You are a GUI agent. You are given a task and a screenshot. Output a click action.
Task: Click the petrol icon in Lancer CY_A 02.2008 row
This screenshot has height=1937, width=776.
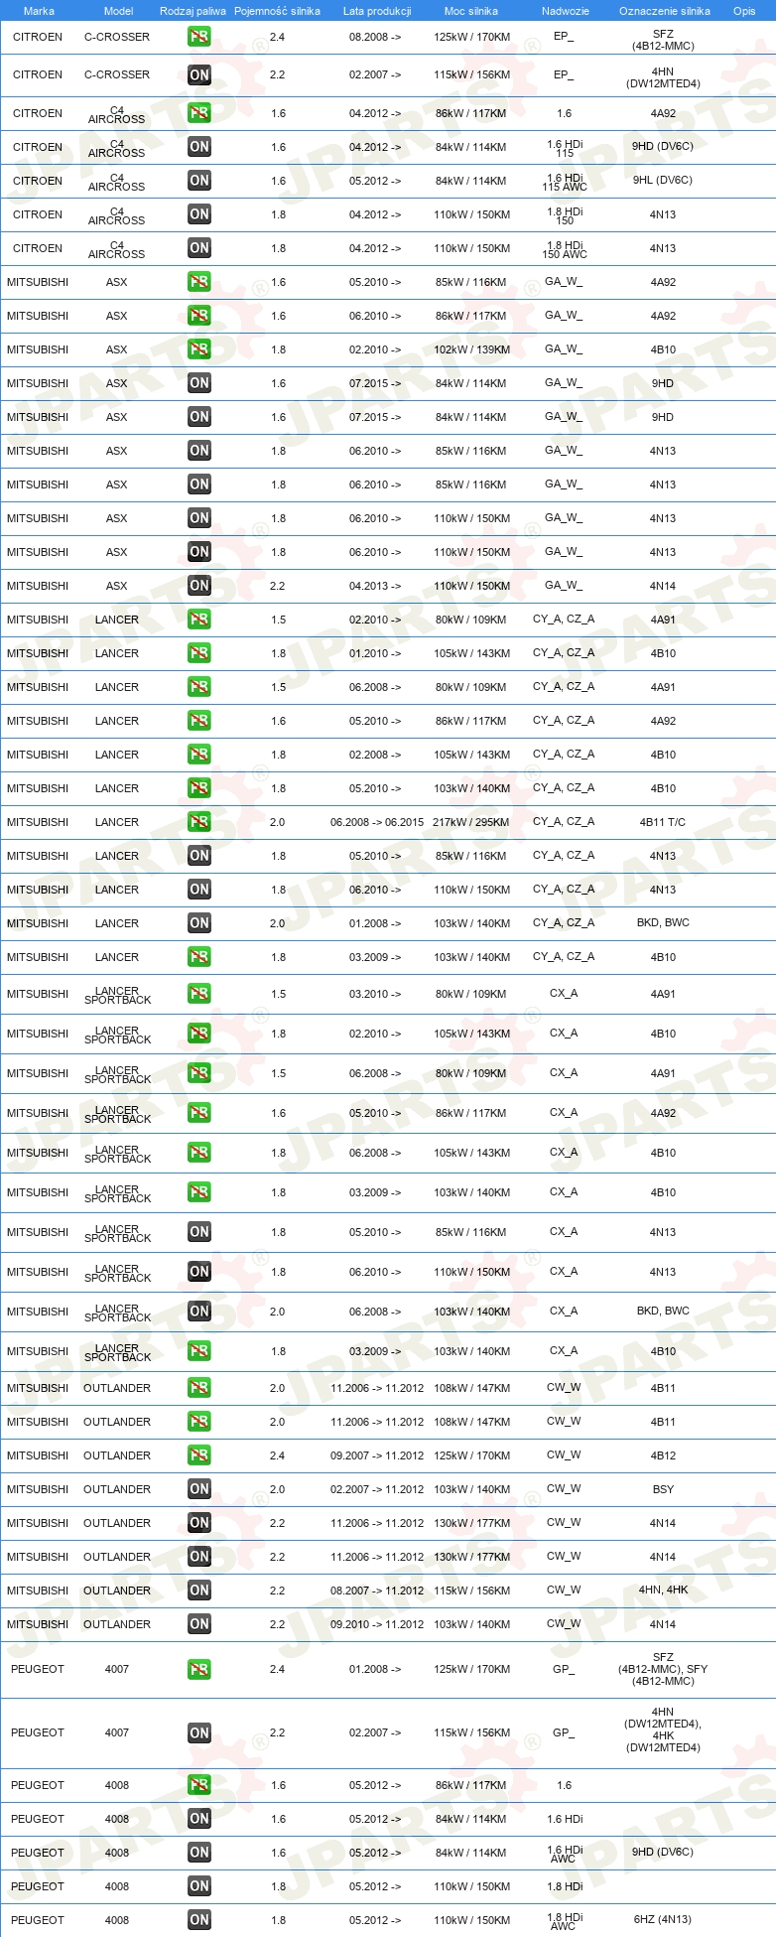pos(199,755)
